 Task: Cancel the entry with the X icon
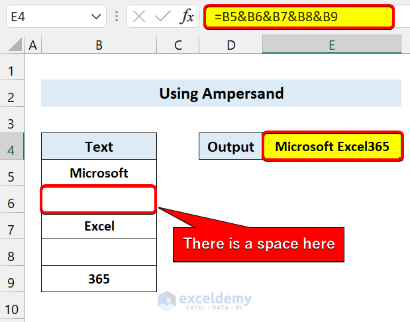[x=139, y=17]
